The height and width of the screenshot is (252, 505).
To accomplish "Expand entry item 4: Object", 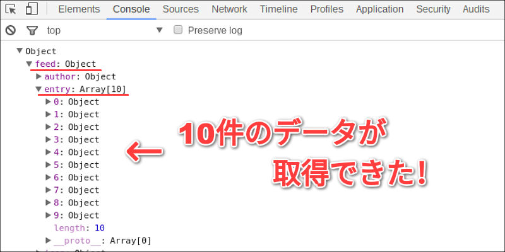I will click(x=49, y=152).
